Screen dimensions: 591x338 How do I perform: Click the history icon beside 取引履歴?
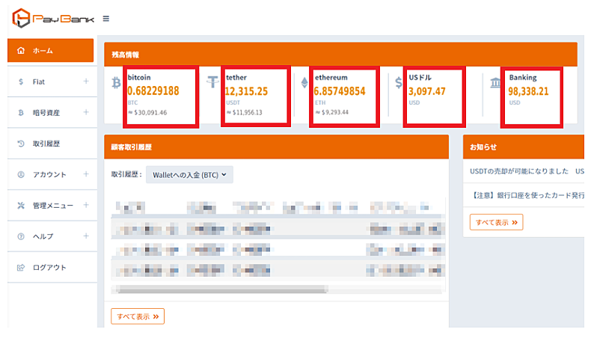click(21, 144)
